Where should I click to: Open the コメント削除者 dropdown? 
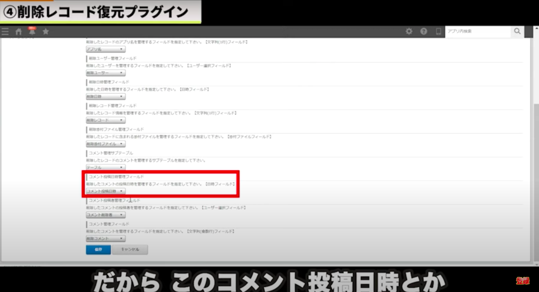[106, 215]
